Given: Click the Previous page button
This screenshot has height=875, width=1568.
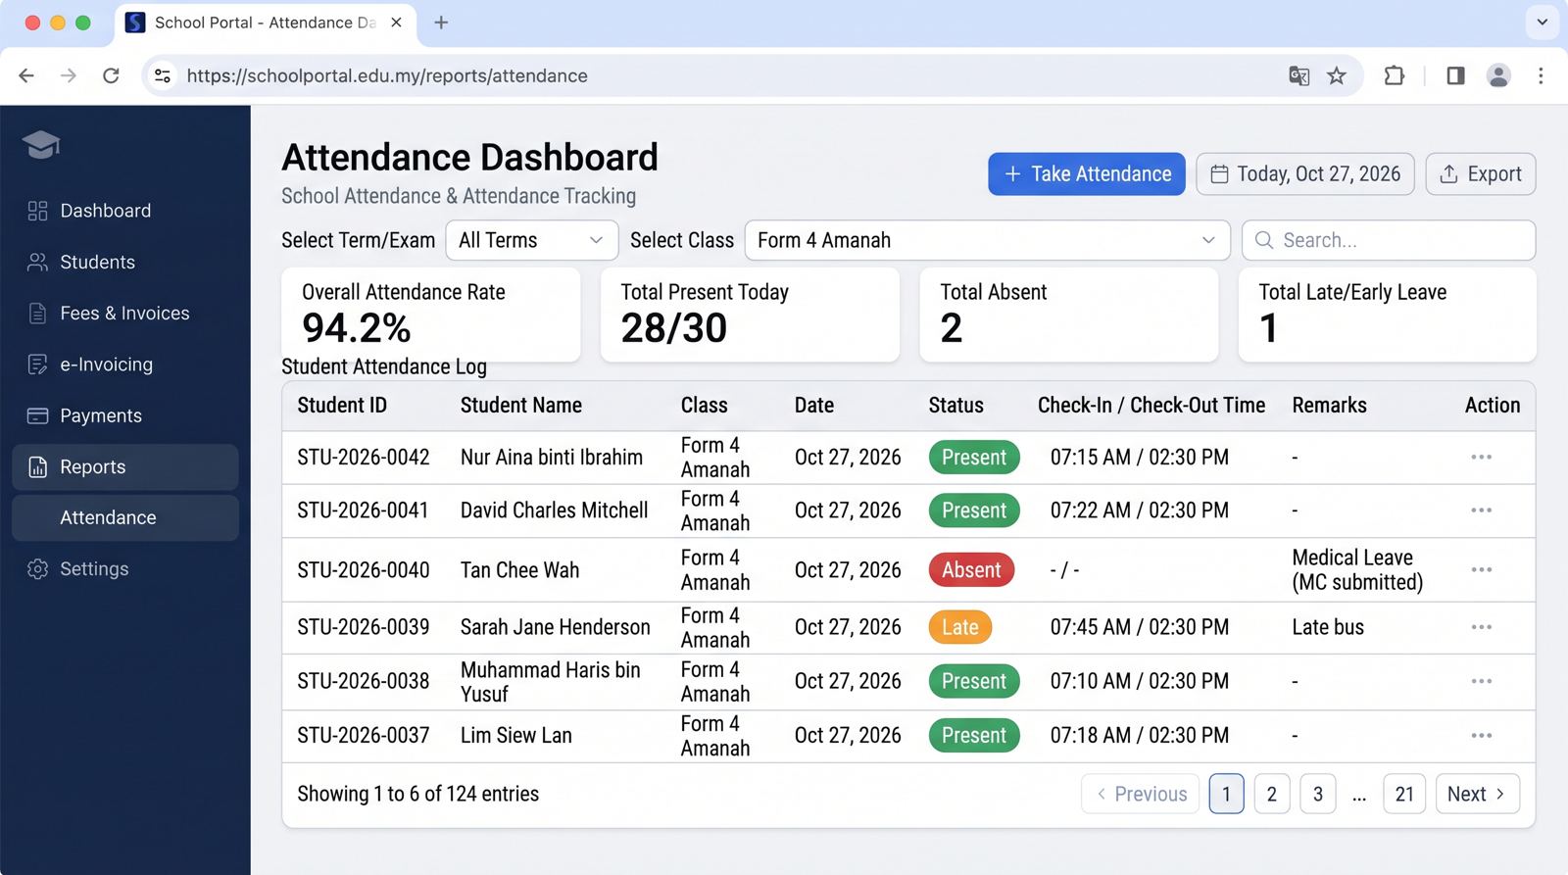Looking at the screenshot, I should point(1141,794).
